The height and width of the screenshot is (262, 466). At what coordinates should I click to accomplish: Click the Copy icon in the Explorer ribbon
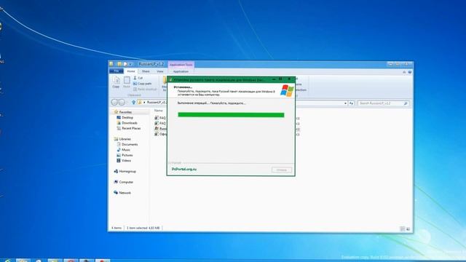pyautogui.click(x=116, y=82)
